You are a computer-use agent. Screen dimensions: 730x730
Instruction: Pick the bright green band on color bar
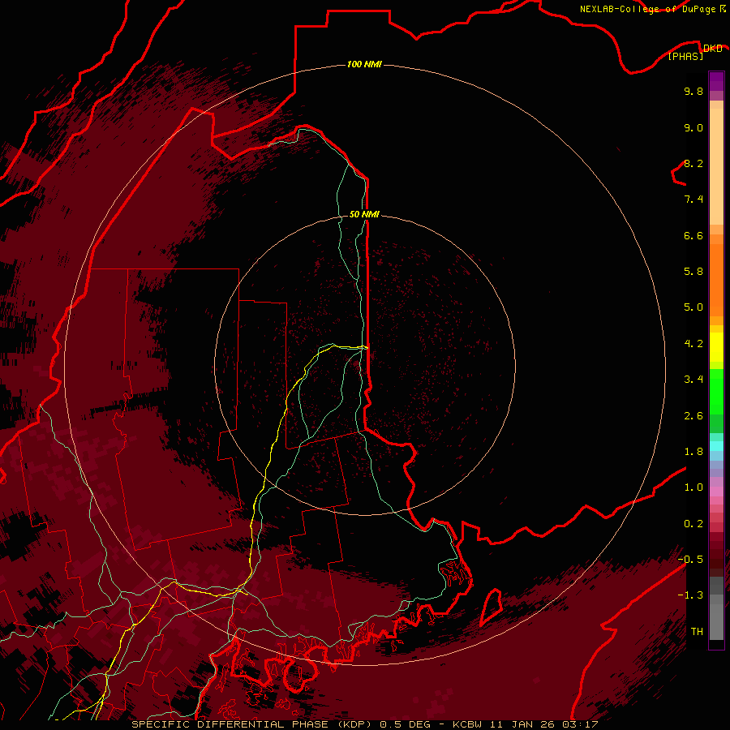(x=716, y=391)
